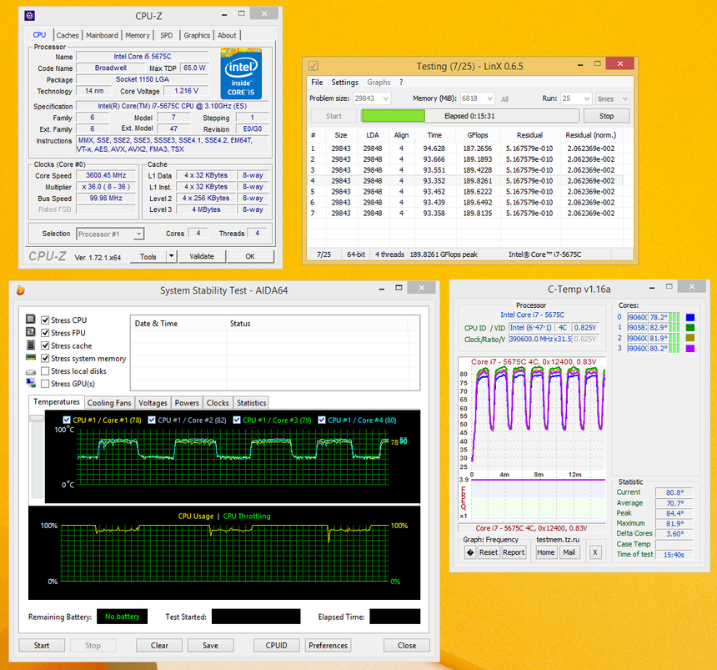Click the LinX checkmark icon in title bar
The height and width of the screenshot is (670, 717).
(x=313, y=66)
